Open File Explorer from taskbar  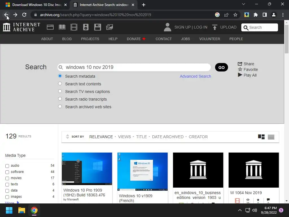click(21, 210)
